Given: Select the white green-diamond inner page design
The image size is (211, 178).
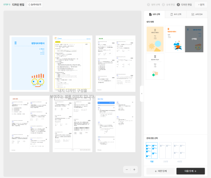Looking at the screenshot, I should click(155, 66).
